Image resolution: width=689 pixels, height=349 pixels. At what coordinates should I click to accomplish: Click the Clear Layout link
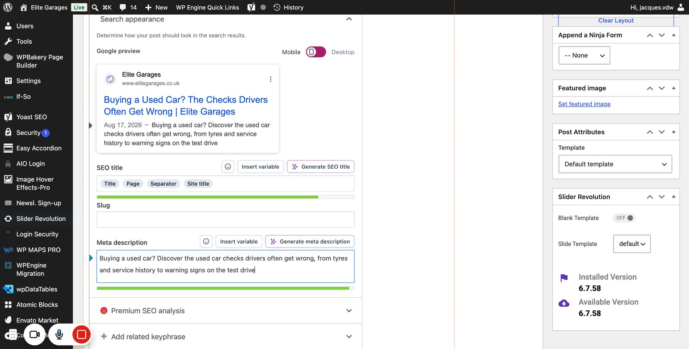[x=616, y=20]
